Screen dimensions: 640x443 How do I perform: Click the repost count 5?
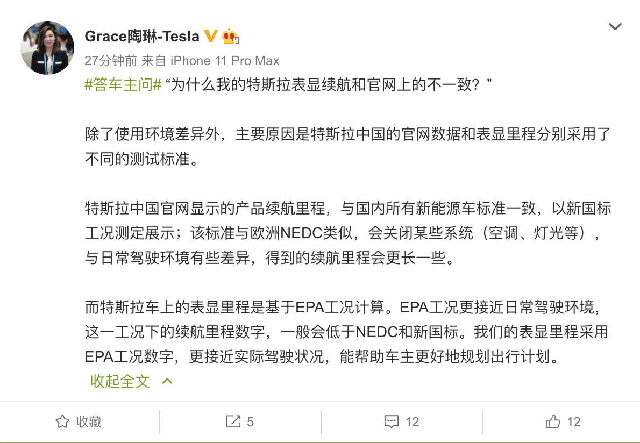(251, 422)
